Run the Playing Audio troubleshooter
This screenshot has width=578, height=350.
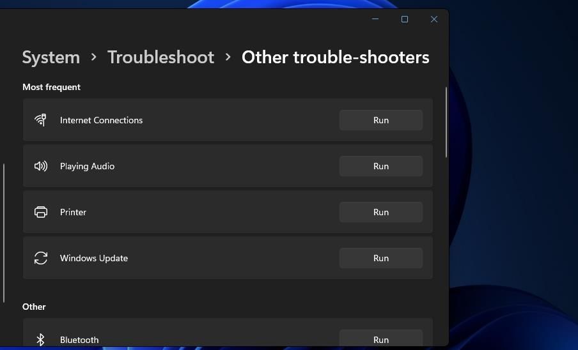click(x=381, y=166)
